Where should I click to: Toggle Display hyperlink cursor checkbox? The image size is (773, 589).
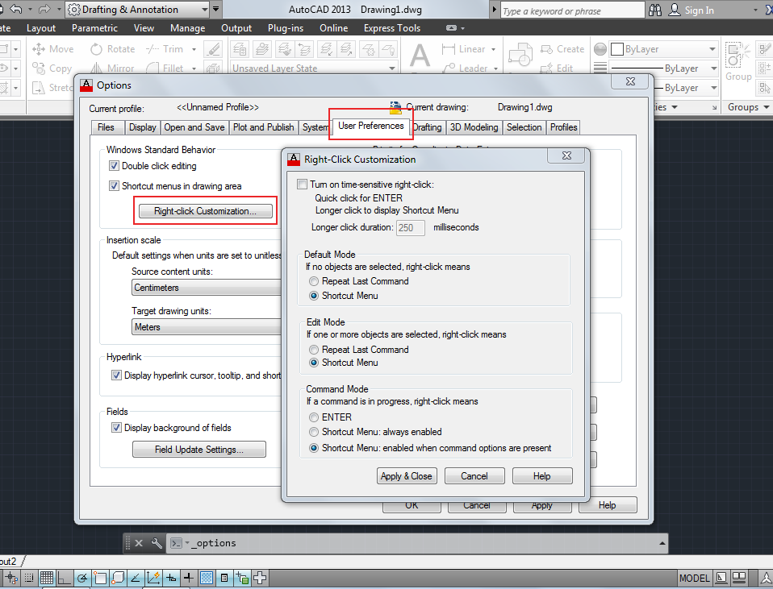[x=116, y=375]
